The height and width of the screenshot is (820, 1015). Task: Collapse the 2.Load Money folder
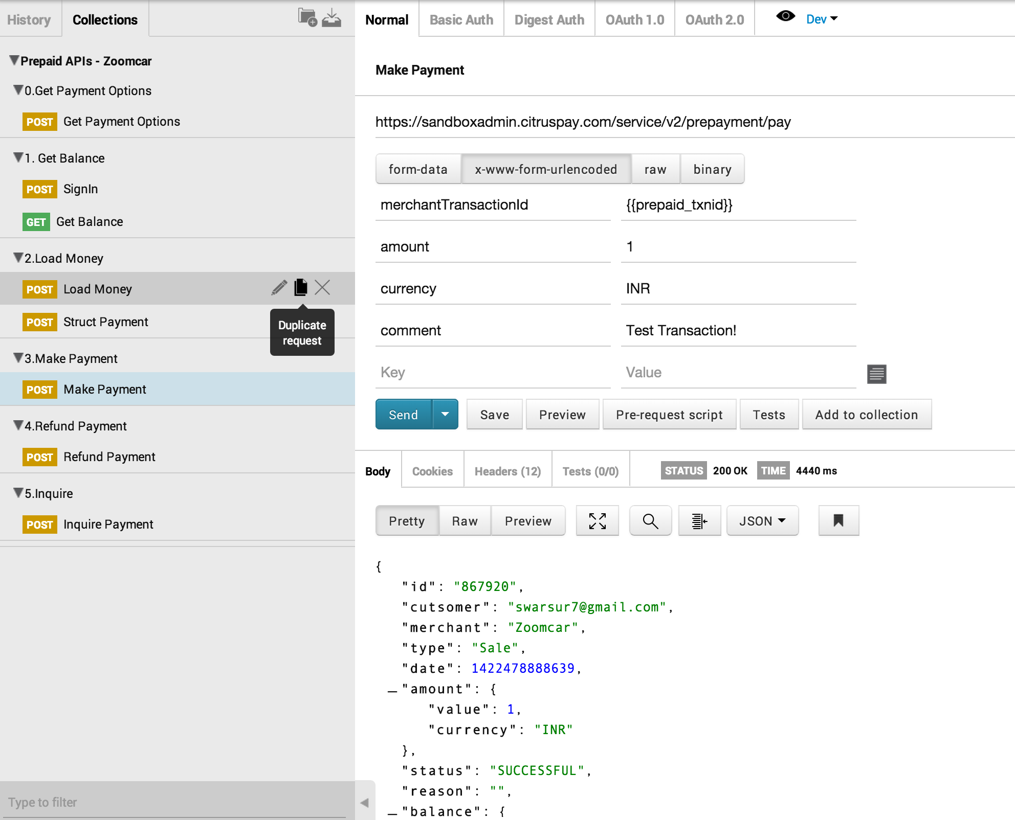coord(18,258)
